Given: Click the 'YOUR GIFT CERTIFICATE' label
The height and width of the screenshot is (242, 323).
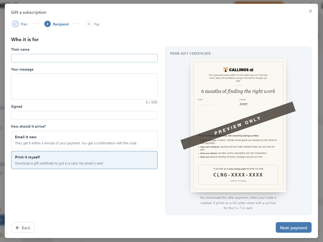Looking at the screenshot, I should pyautogui.click(x=190, y=53).
